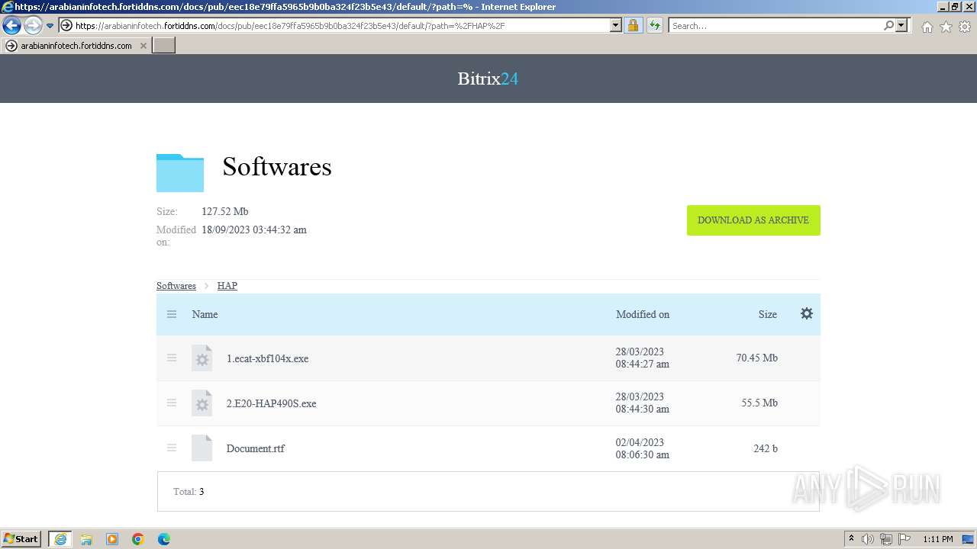Click the 242 b size value
The height and width of the screenshot is (549, 977).
coord(766,448)
